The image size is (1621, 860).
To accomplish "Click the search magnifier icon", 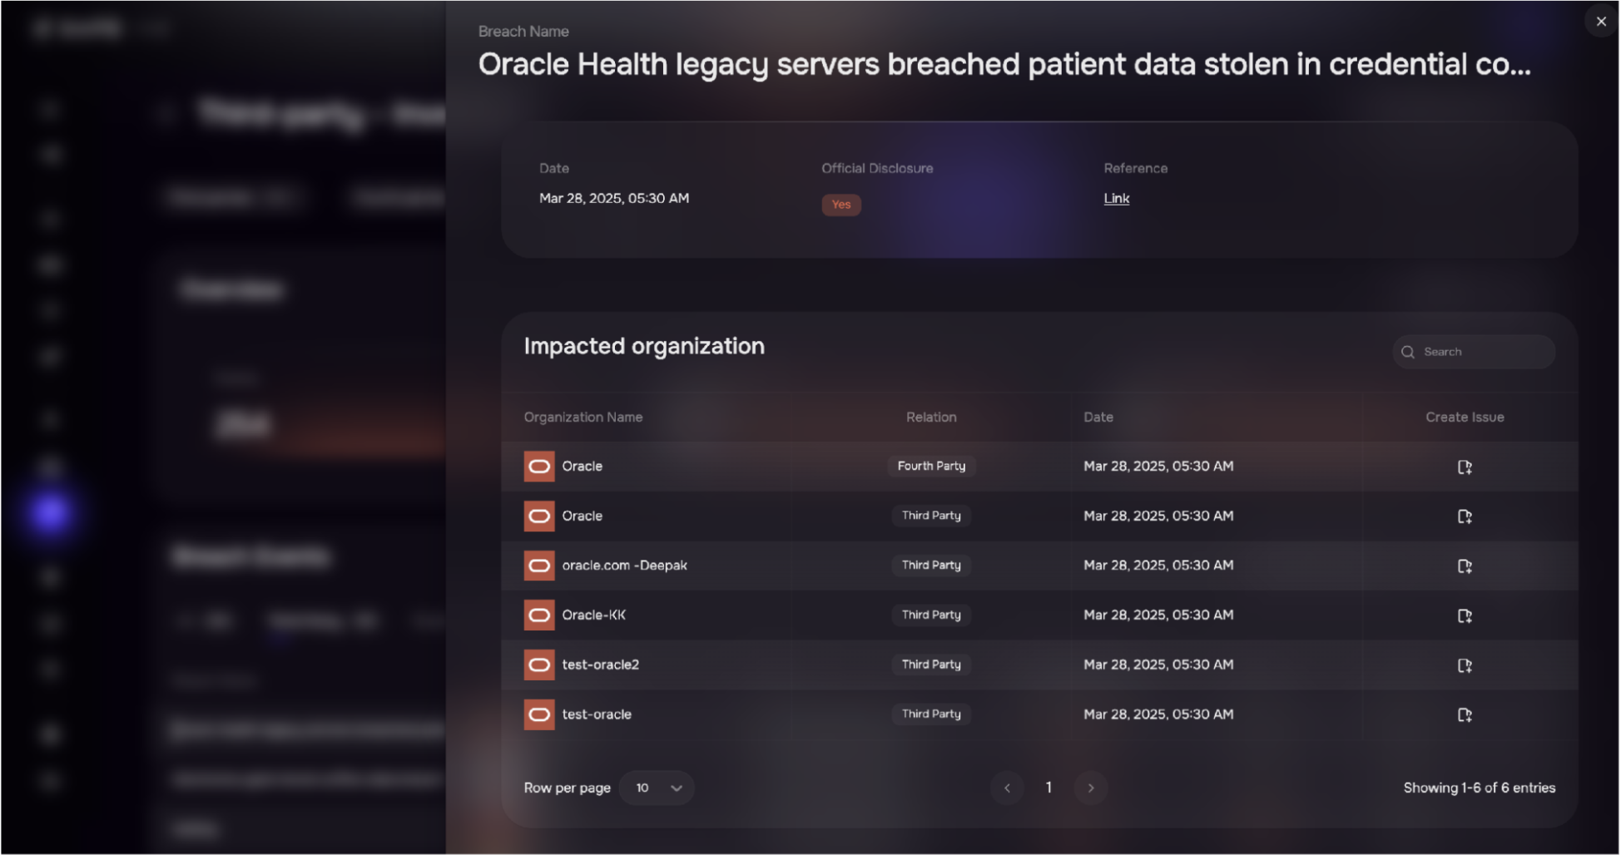I will point(1407,352).
